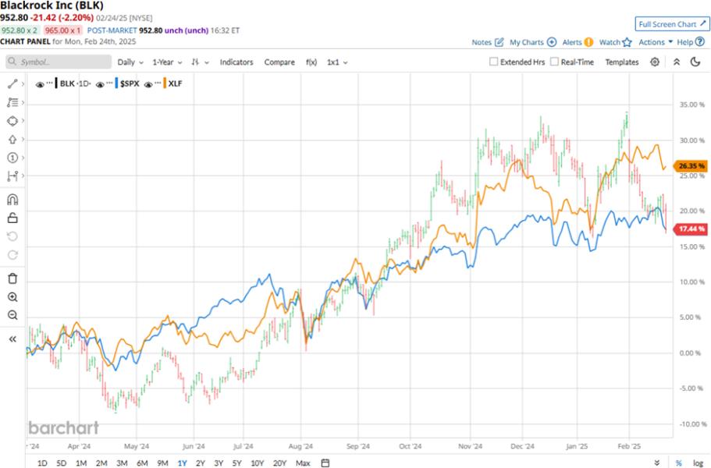Open the BLK series options dots
Viewport: 711px width, 468px height.
click(49, 83)
